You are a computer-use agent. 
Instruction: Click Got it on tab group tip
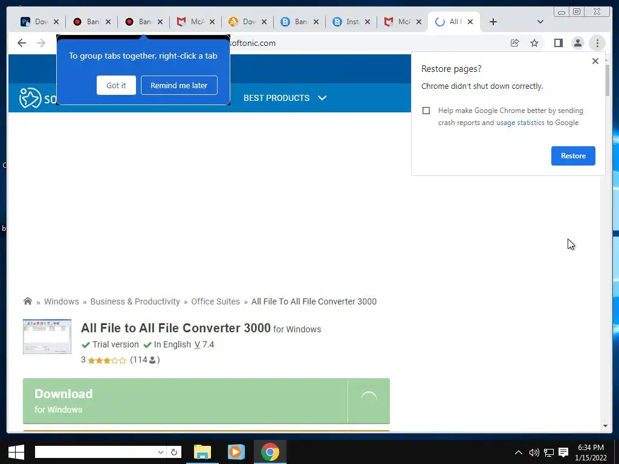(x=116, y=85)
